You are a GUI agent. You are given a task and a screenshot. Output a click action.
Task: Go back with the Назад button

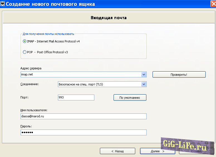click(x=117, y=151)
